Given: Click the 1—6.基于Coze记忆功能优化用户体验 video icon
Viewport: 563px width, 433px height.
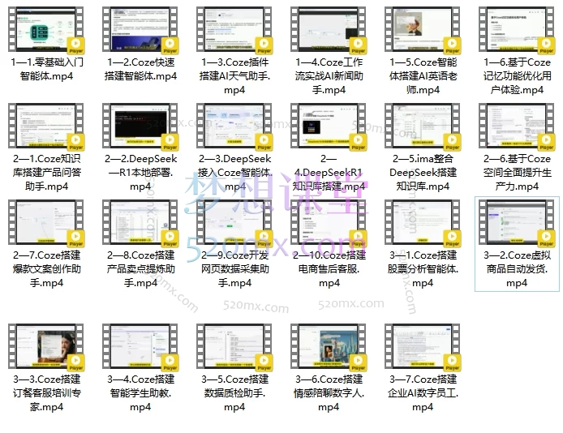Looking at the screenshot, I should pyautogui.click(x=517, y=32).
